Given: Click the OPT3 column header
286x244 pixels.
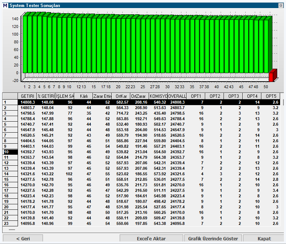Looking at the screenshot, I should coord(233,96).
